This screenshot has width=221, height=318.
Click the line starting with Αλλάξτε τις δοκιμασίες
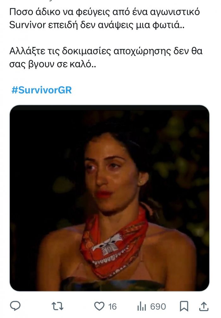pos(106,51)
